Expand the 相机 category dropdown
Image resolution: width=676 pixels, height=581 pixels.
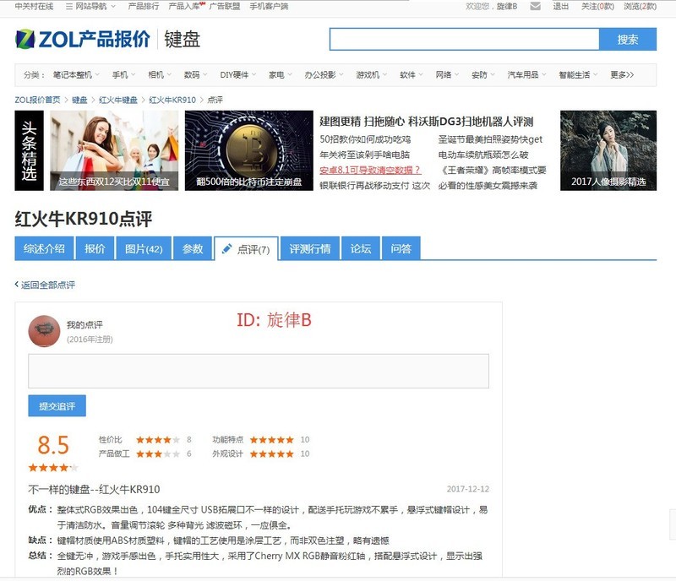tap(160, 75)
